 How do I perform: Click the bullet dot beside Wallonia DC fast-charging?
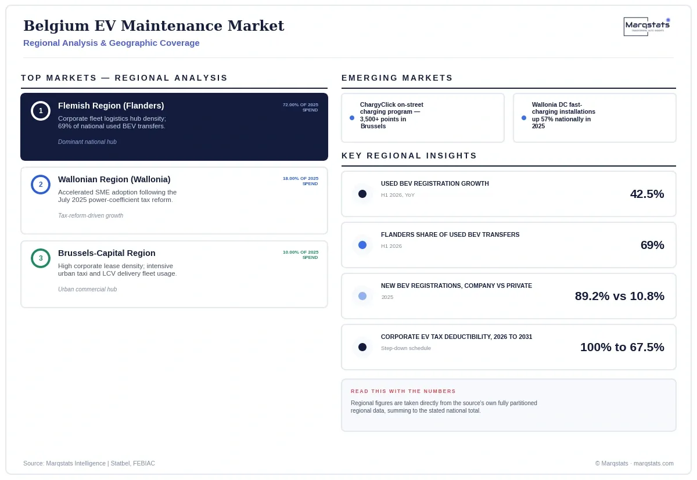pos(524,118)
